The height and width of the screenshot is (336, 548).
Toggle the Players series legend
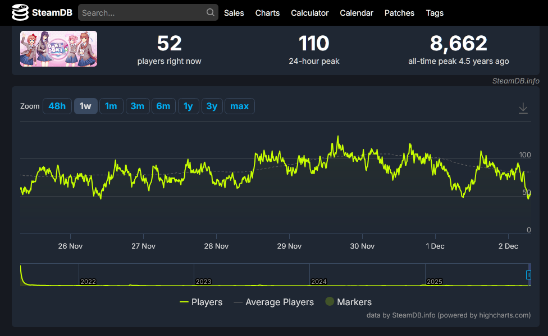coord(201,302)
